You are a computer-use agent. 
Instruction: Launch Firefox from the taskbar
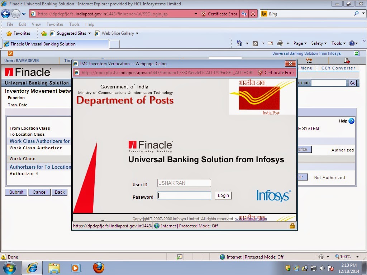point(98,268)
